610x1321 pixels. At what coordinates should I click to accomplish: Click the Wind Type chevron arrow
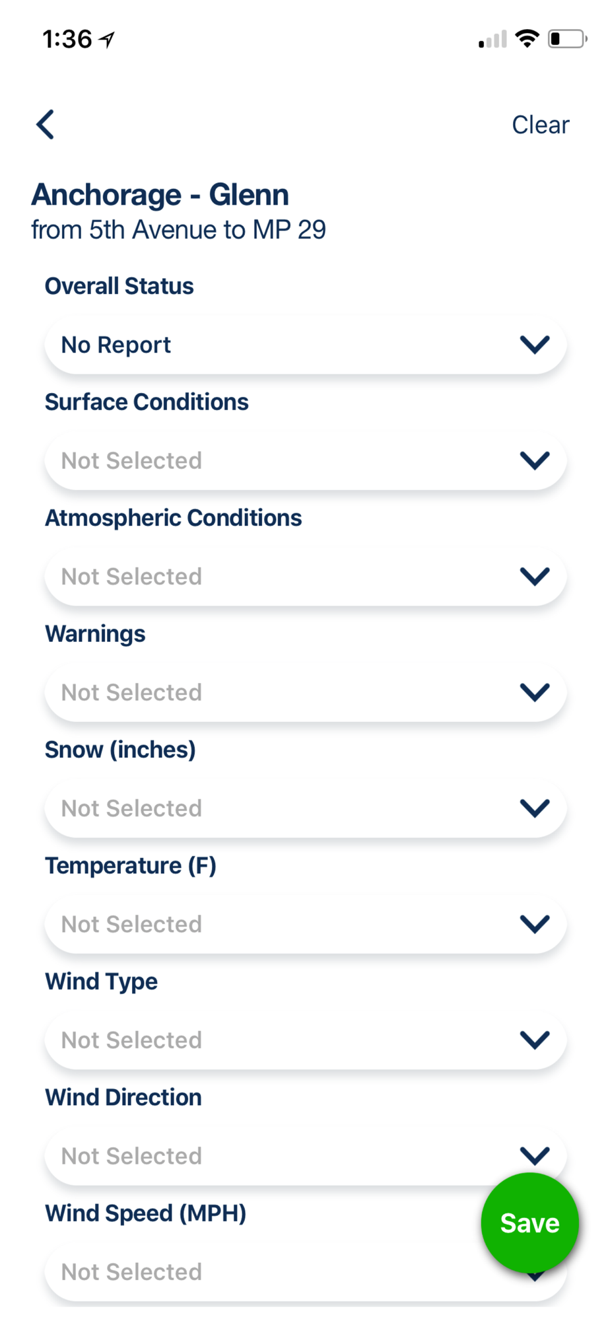(535, 1040)
